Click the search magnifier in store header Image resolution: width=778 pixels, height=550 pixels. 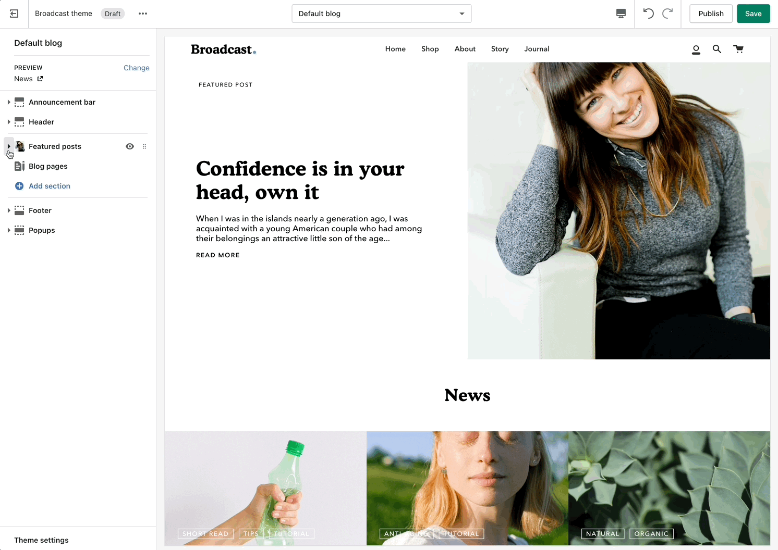(x=717, y=49)
